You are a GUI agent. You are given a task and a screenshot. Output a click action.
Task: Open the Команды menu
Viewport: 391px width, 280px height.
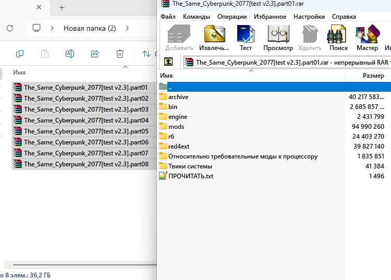pos(197,17)
